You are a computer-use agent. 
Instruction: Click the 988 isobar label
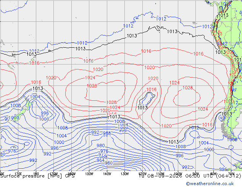pos(107,133)
